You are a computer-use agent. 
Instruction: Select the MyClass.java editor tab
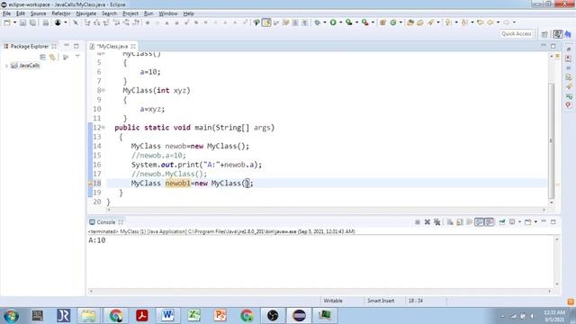112,46
